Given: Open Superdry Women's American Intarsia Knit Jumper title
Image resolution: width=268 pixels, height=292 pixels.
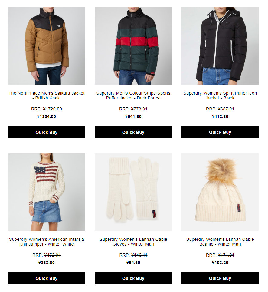Looking at the screenshot, I should [46, 242].
